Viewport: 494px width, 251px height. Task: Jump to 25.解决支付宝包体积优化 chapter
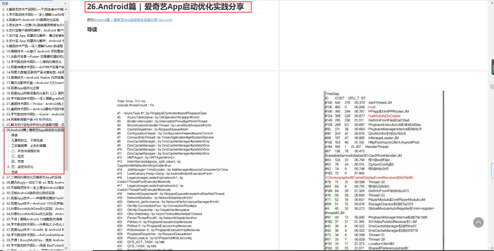(x=35, y=125)
